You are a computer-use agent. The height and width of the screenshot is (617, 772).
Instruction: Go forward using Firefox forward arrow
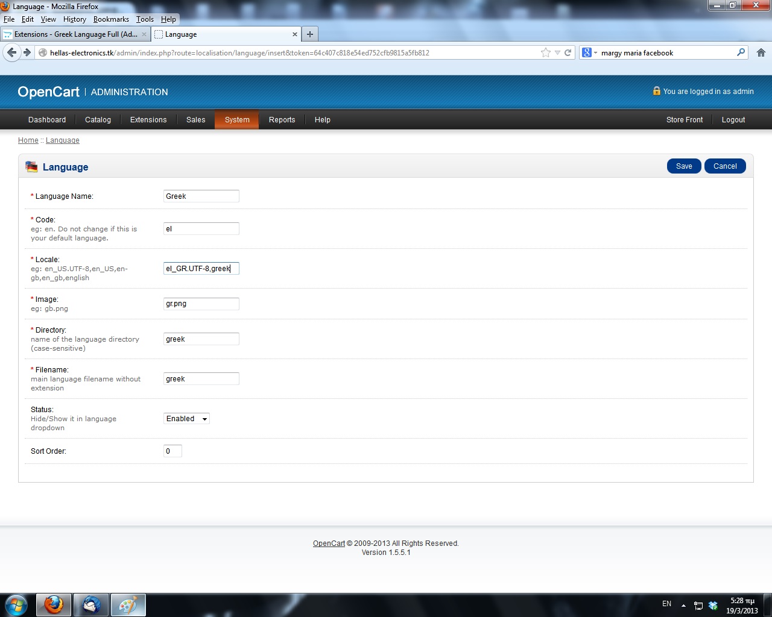(27, 52)
